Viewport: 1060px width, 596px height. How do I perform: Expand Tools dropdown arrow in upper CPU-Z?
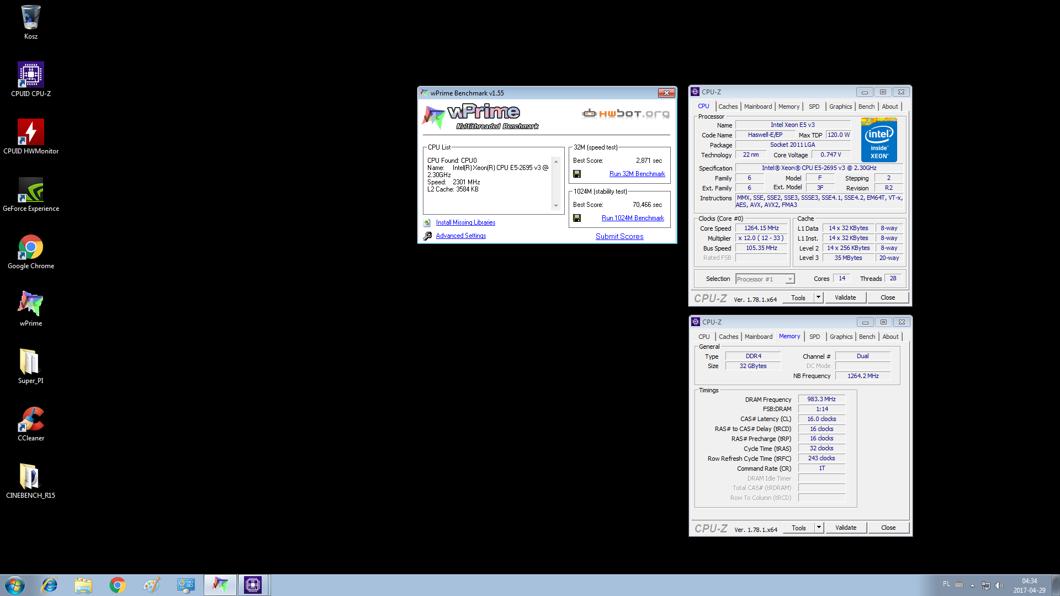(819, 297)
